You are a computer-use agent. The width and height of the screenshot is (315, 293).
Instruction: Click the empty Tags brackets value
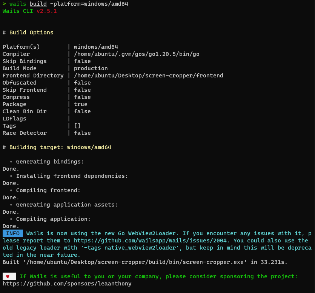click(x=77, y=126)
